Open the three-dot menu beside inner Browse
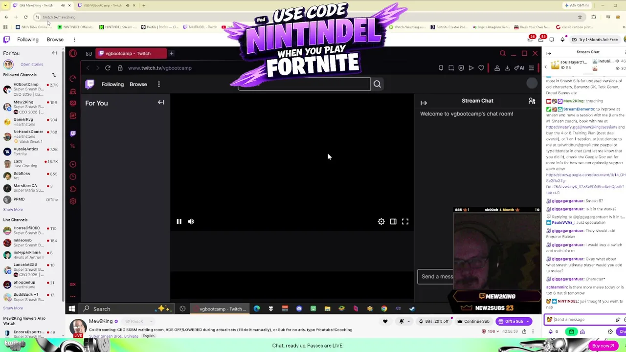 pos(158,84)
